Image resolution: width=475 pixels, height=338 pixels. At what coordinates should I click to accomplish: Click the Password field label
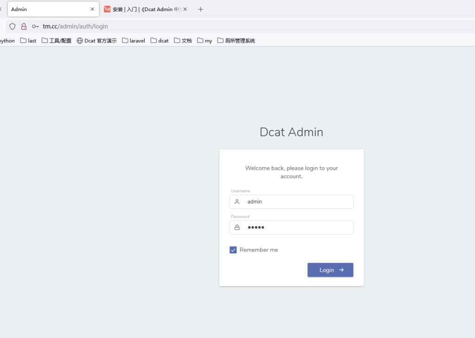point(240,216)
